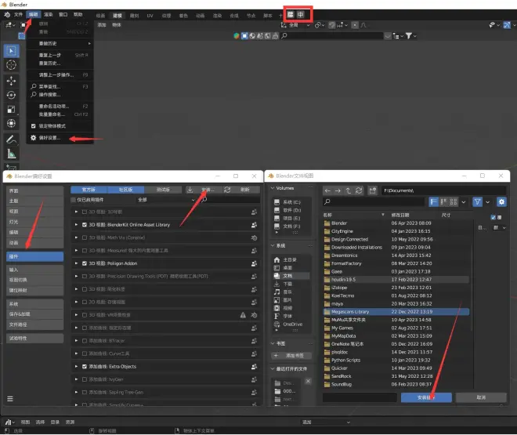Select OneDrive in system locations list
Image resolution: width=517 pixels, height=435 pixels.
[x=291, y=324]
